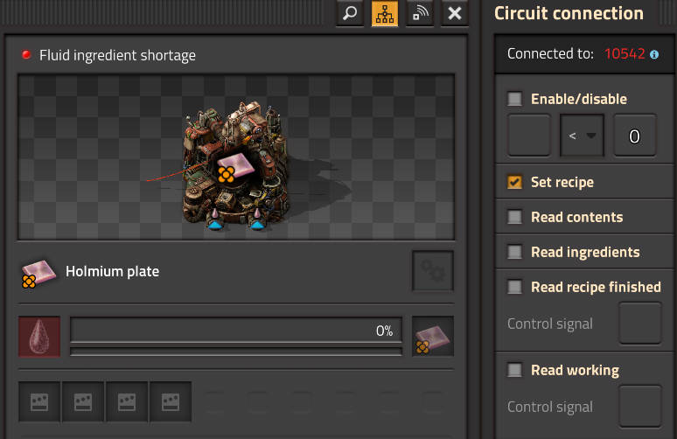Select the second module slot
The image size is (677, 439).
pyautogui.click(x=83, y=402)
